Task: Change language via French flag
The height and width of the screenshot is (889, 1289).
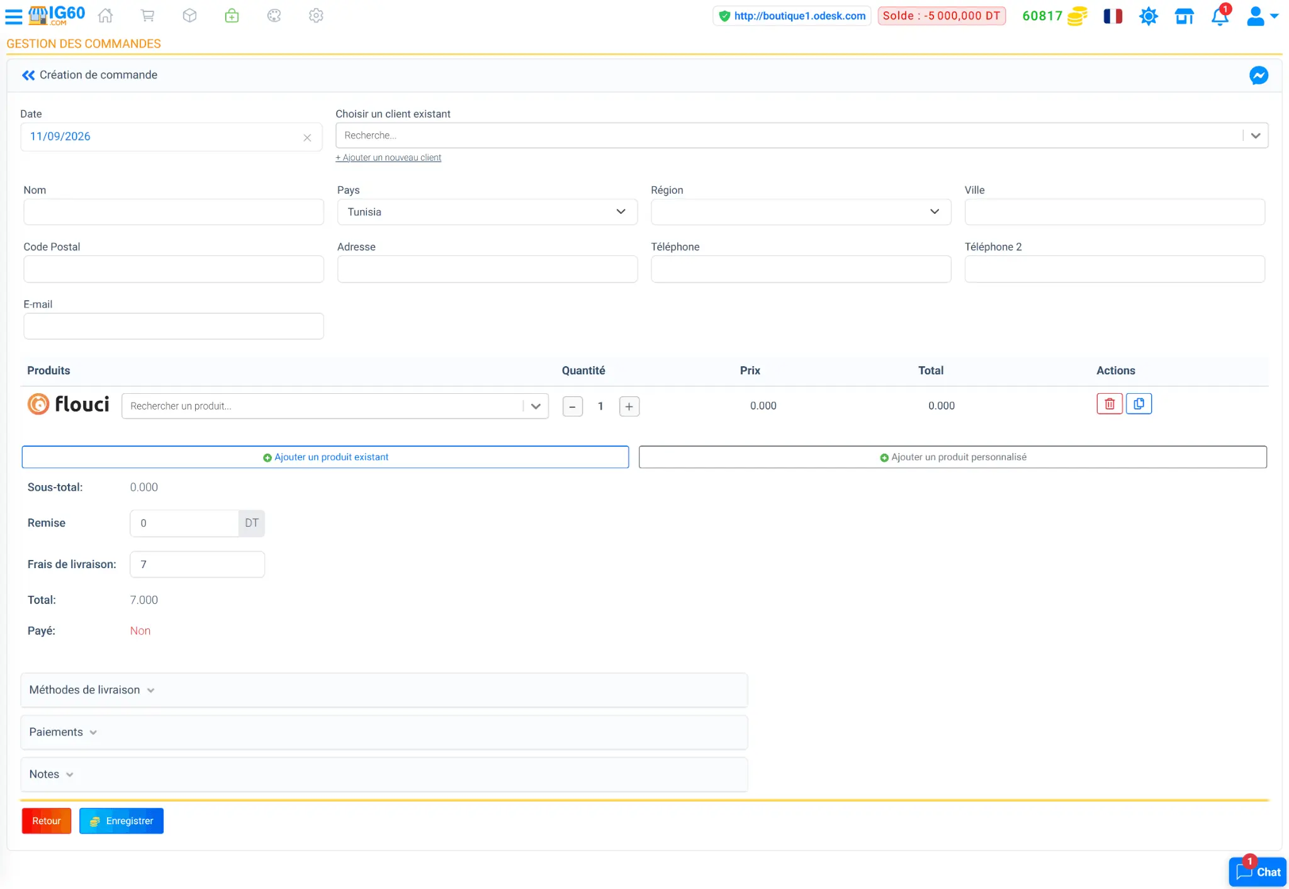Action: (1113, 16)
